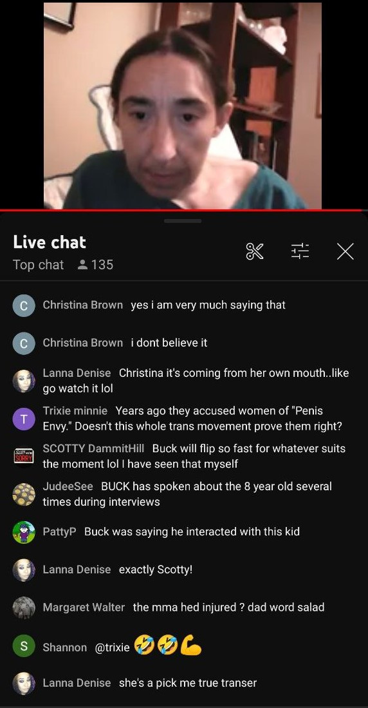Tap the viewer count person icon
Image resolution: width=368 pixels, height=708 pixels.
point(82,265)
